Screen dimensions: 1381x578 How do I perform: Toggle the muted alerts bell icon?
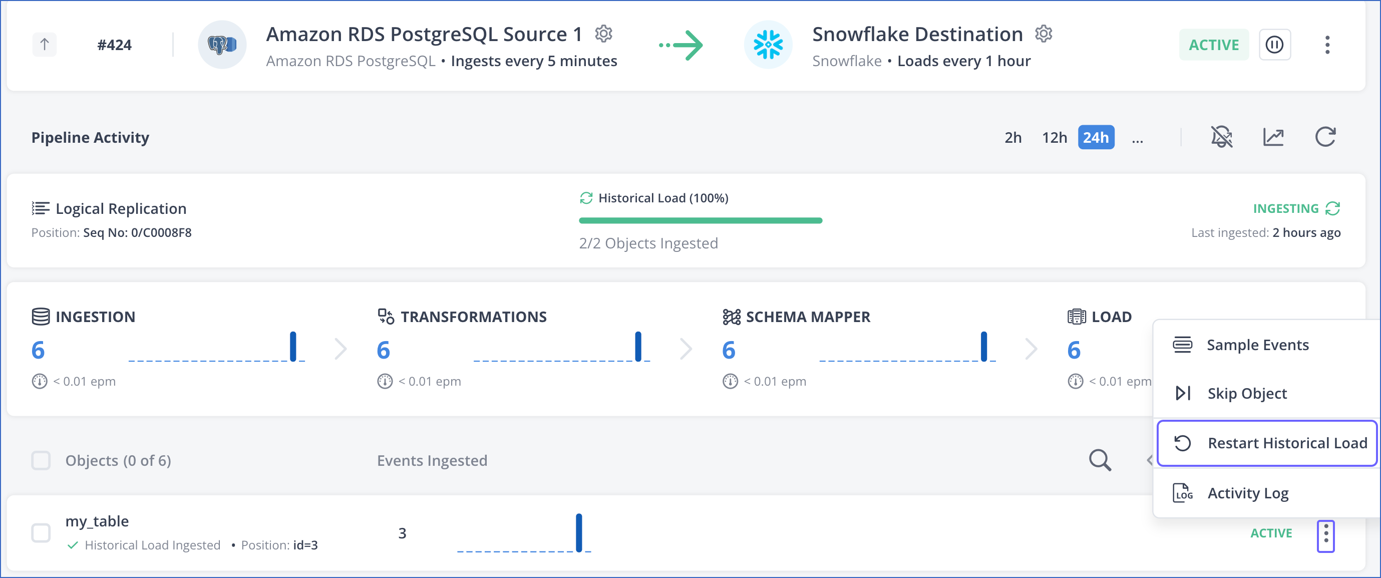pos(1221,137)
